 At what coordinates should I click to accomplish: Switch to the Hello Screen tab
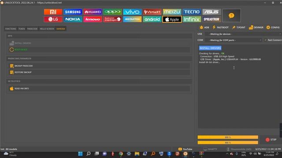[x=47, y=29]
